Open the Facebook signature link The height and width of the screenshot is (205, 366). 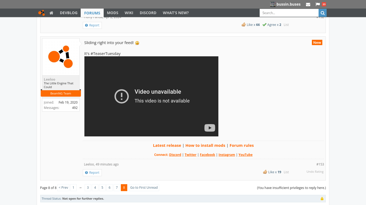pos(207,155)
